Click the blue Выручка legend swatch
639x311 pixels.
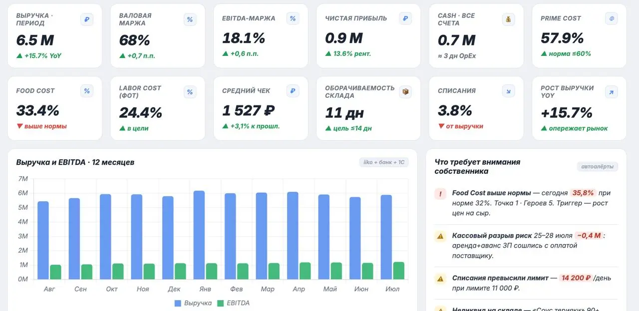(178, 303)
